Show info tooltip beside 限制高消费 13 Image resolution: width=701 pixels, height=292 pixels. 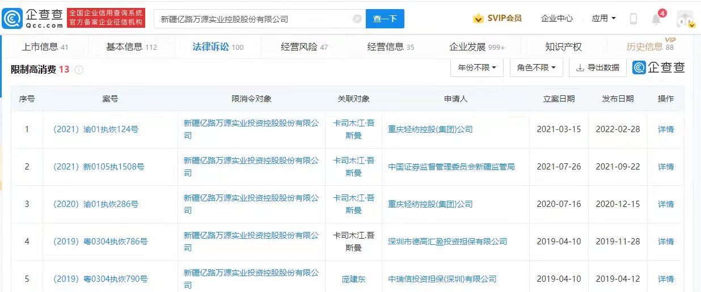point(79,70)
